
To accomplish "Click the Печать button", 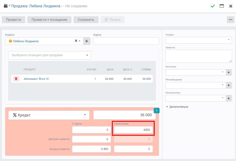I will pos(112,19).
